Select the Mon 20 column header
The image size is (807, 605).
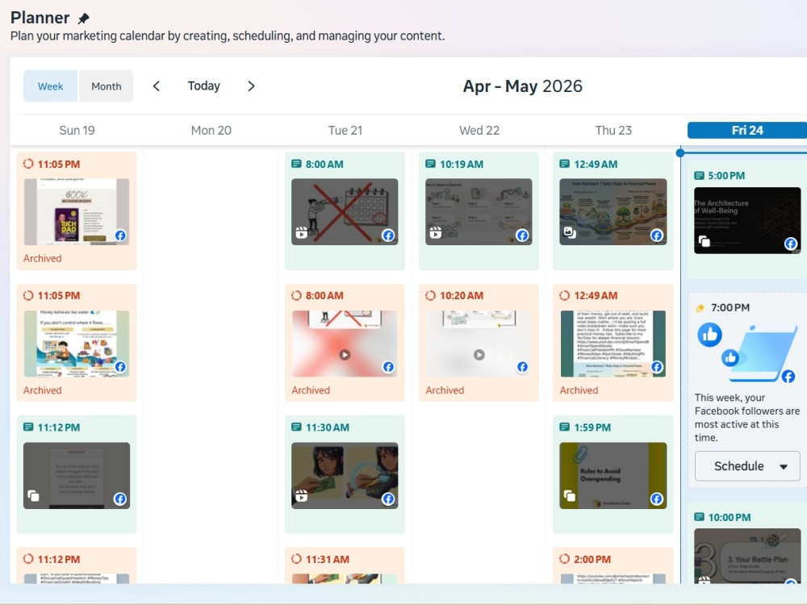[x=211, y=130]
